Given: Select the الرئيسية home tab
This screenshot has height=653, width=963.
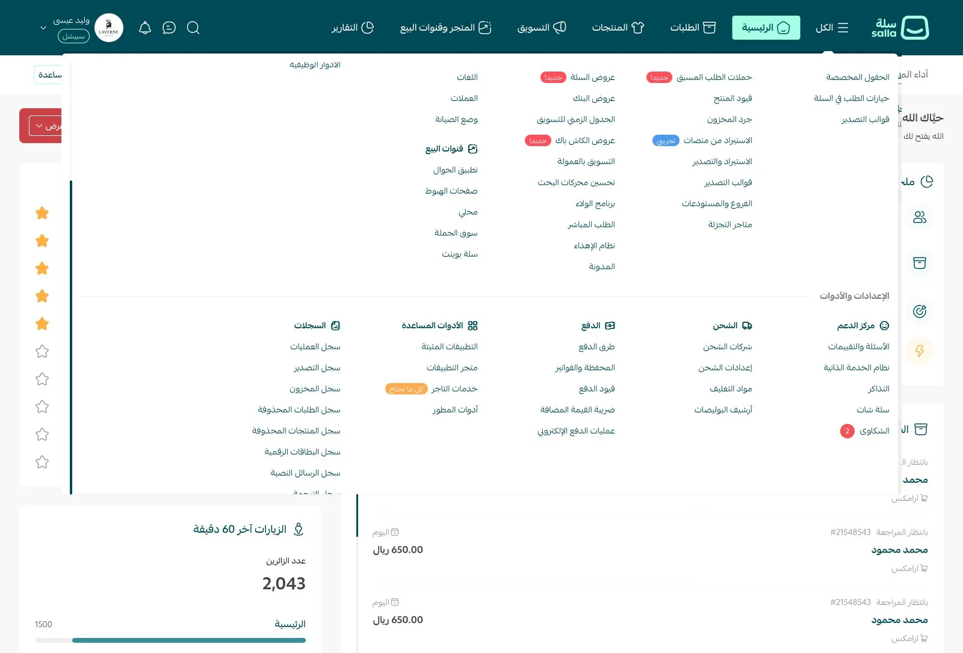Looking at the screenshot, I should pyautogui.click(x=766, y=28).
